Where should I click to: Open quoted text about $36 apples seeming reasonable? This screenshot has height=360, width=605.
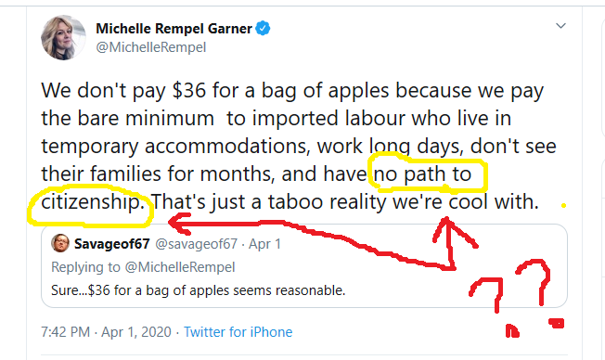[198, 290]
